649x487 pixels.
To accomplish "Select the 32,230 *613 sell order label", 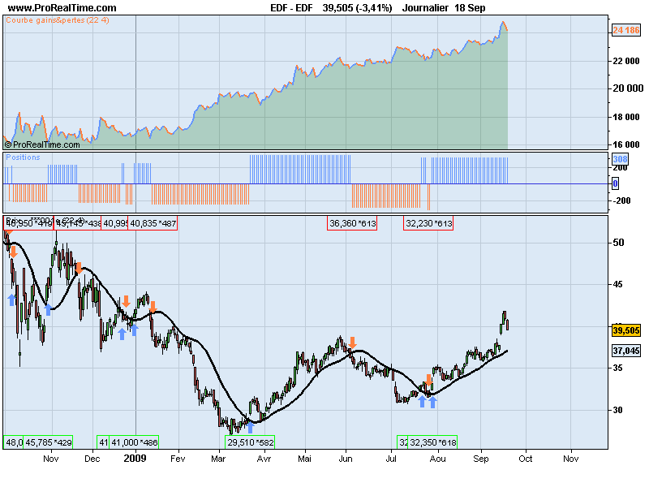I will click(428, 224).
